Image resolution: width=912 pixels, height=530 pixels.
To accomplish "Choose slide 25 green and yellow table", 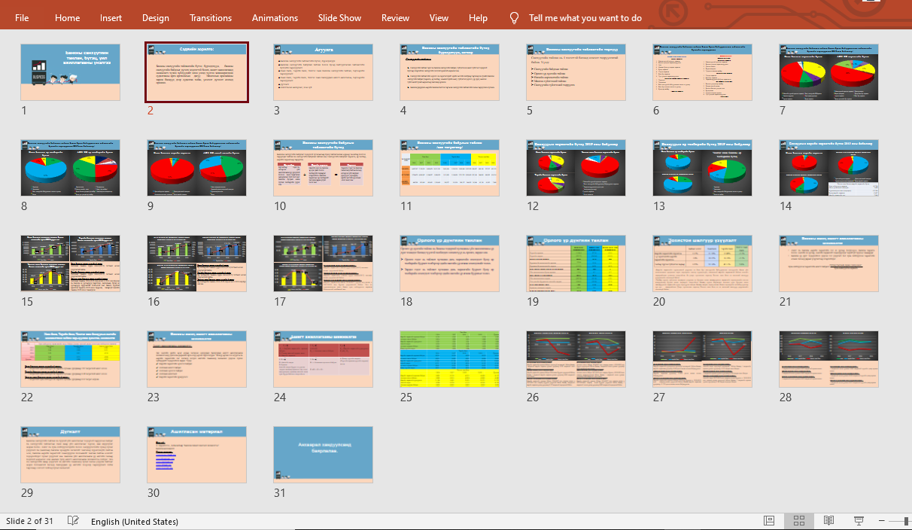I will point(449,359).
